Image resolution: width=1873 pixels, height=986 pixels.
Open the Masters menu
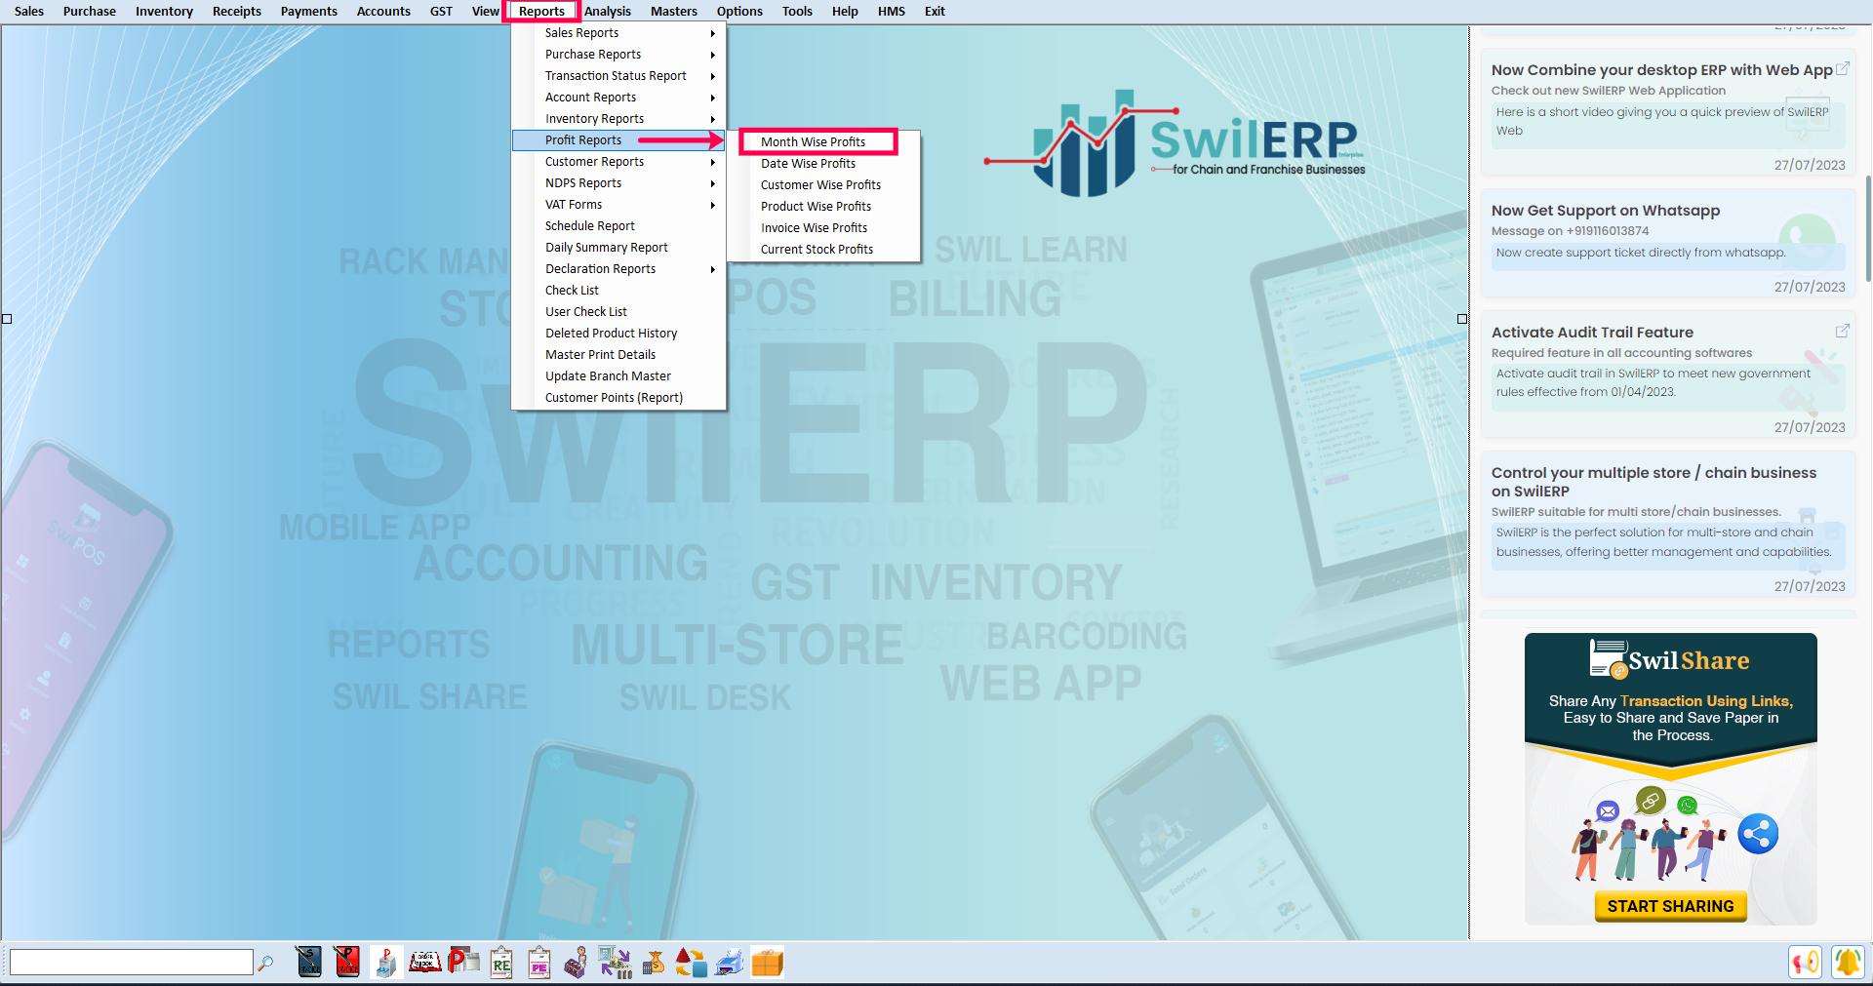click(674, 11)
